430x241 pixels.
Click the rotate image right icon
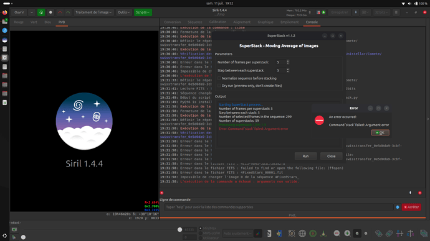389,234
